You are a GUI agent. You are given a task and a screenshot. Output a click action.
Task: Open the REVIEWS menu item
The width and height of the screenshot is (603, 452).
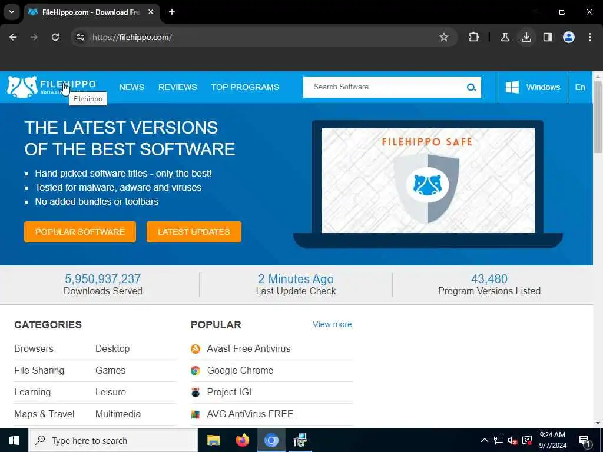point(178,87)
